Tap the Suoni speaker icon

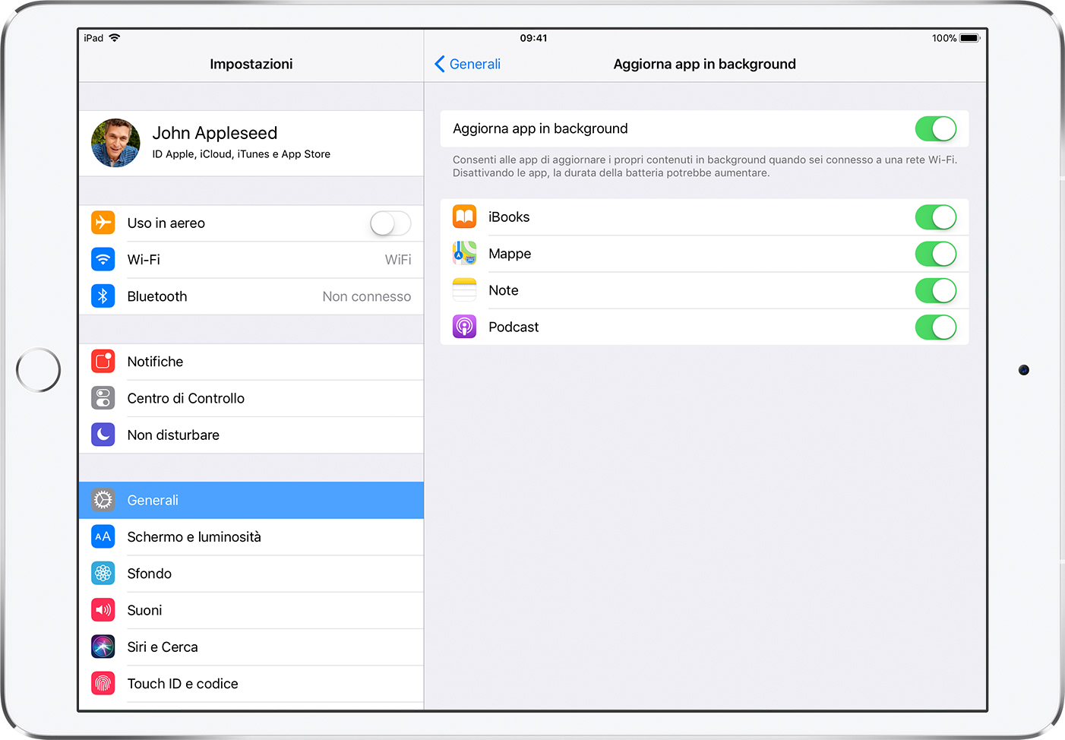coord(103,610)
